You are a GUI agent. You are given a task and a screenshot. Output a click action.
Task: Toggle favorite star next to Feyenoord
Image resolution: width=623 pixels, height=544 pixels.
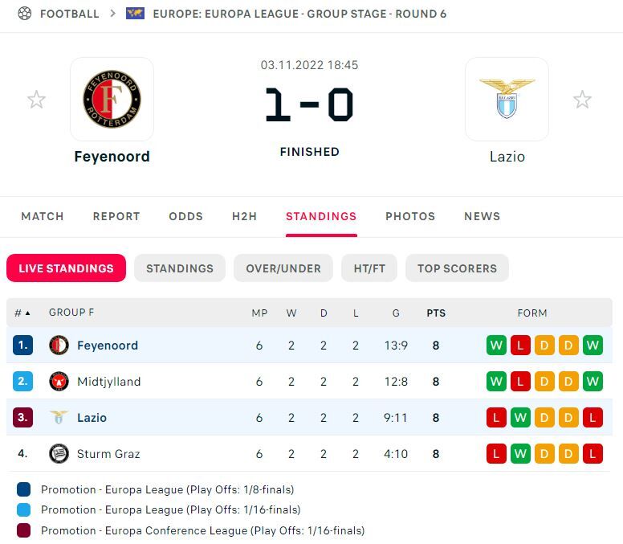(36, 100)
